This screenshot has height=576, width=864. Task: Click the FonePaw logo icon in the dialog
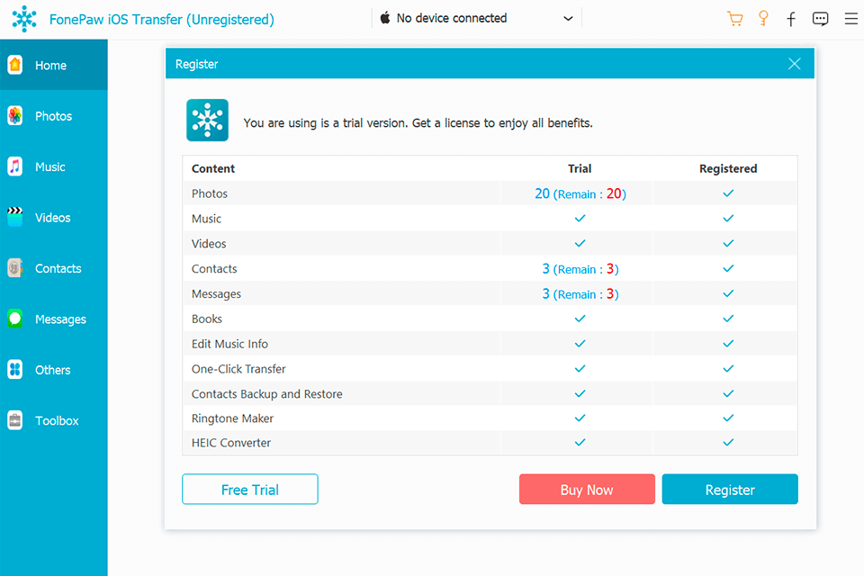pyautogui.click(x=207, y=120)
